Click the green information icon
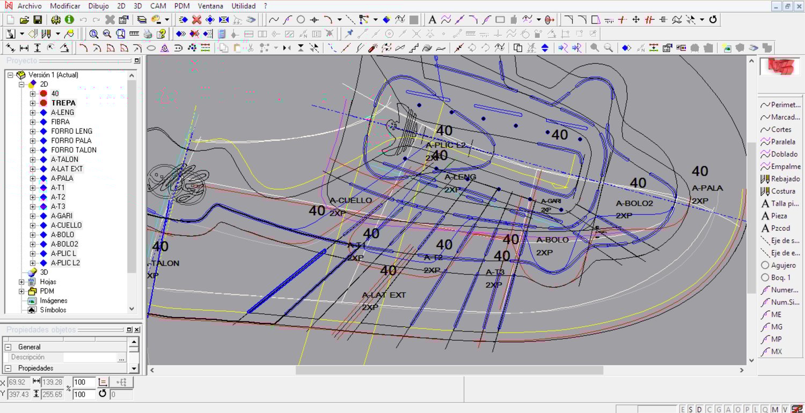Viewport: 805px width, 413px height. [x=69, y=20]
